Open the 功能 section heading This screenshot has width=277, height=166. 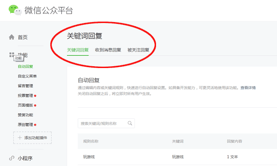23,55
